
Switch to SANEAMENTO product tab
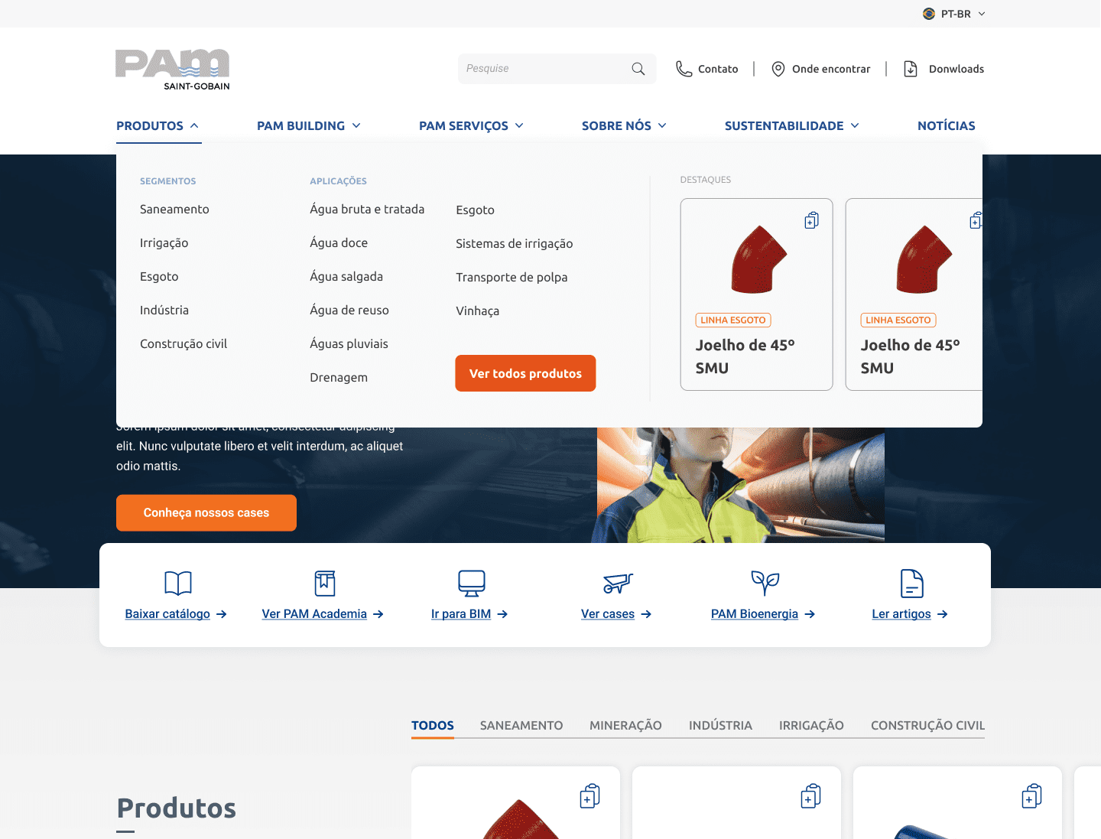point(521,725)
